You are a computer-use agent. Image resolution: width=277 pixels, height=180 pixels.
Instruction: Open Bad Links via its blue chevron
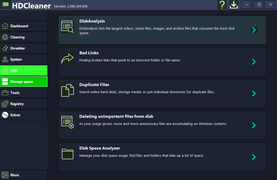[254, 61]
